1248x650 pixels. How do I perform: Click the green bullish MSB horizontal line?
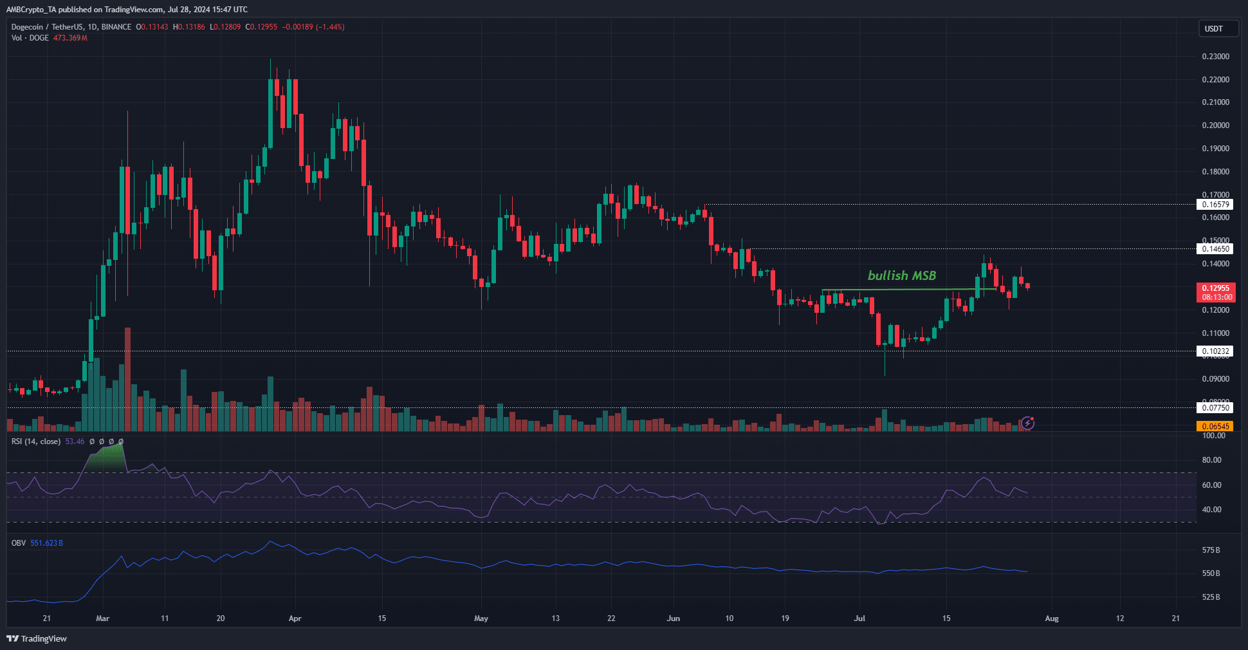[909, 290]
